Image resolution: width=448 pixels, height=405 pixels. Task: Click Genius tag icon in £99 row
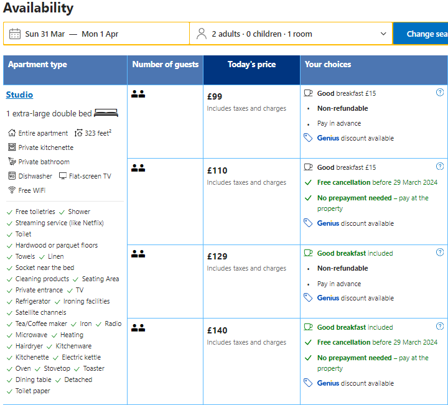307,138
